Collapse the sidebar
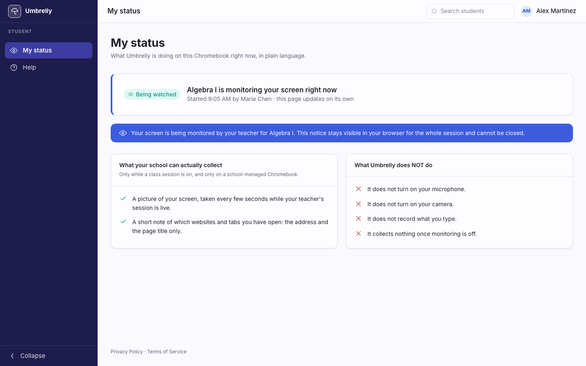Image resolution: width=586 pixels, height=366 pixels. [x=48, y=356]
